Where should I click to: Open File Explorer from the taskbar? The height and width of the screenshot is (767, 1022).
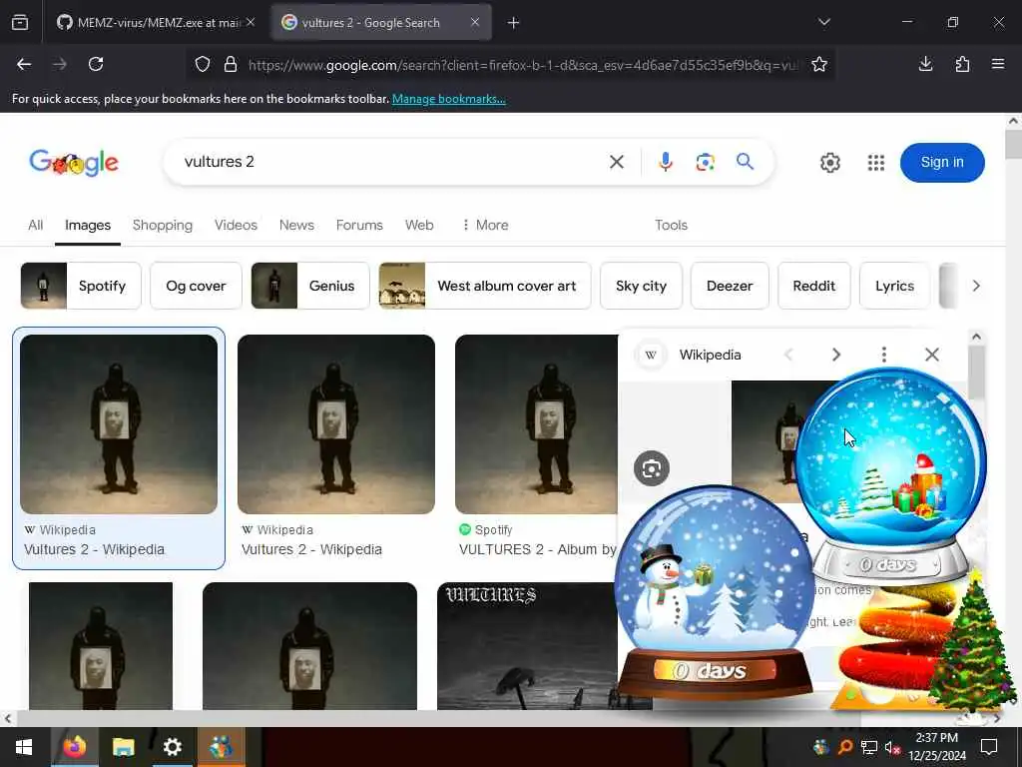point(123,747)
